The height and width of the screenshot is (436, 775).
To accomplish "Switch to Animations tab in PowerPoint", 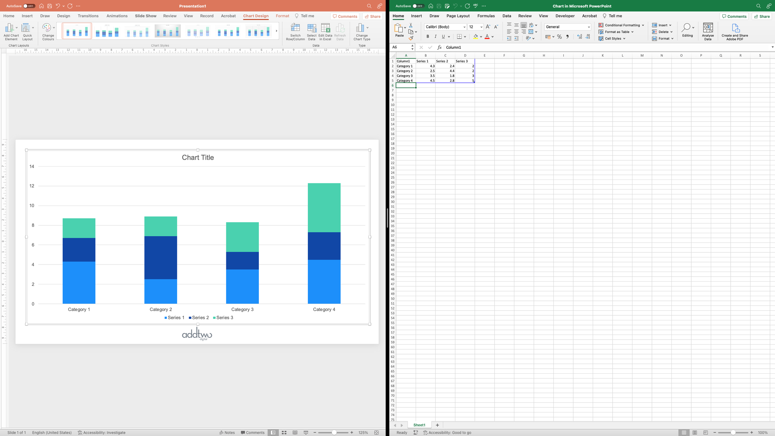I will point(117,16).
